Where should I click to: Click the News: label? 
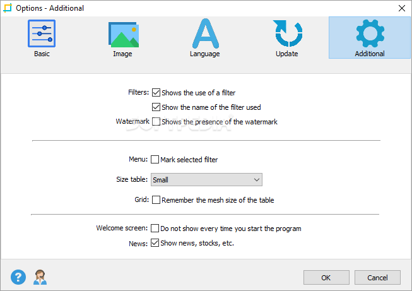(x=138, y=244)
